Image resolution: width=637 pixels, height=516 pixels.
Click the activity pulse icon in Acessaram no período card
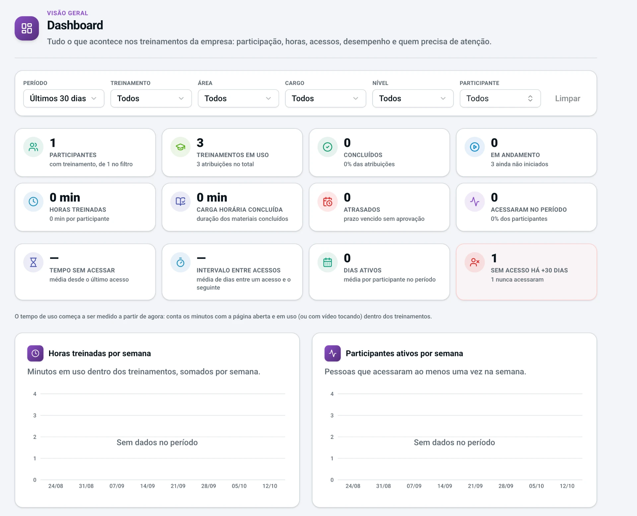pos(475,202)
